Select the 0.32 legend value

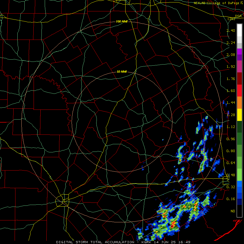231,187
